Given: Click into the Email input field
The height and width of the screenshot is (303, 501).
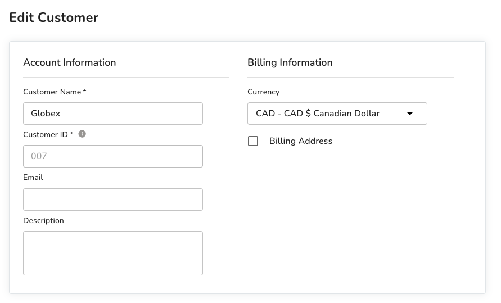Looking at the screenshot, I should (x=112, y=200).
